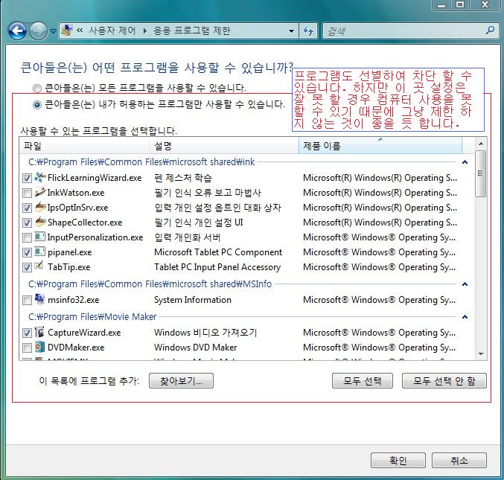Viewport: 504px width, 480px height.
Task: Click the 펜 제스처 학습 description
Action: coord(183,178)
